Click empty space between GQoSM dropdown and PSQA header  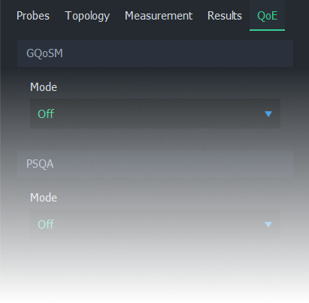click(155, 139)
